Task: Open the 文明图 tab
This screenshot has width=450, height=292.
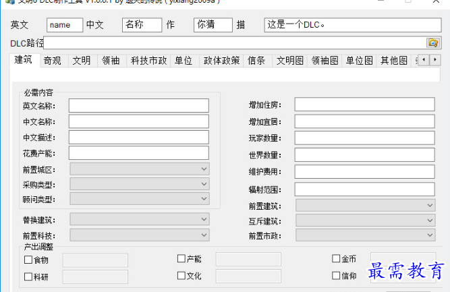Action: click(290, 61)
